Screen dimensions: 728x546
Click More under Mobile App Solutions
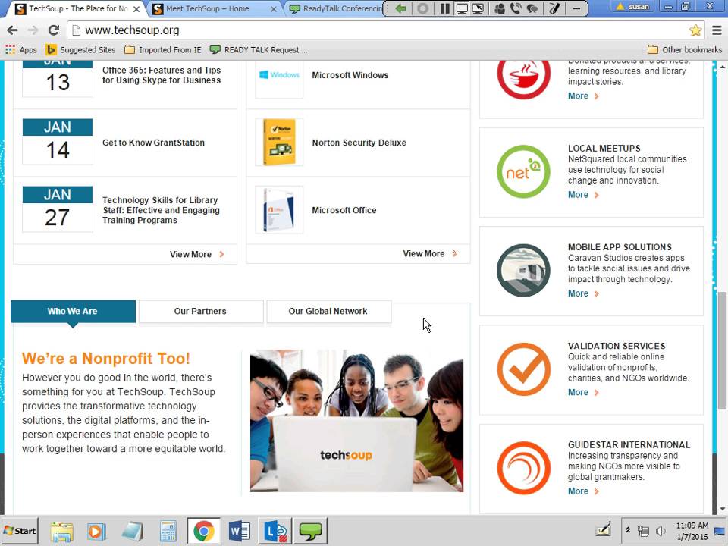pyautogui.click(x=584, y=293)
